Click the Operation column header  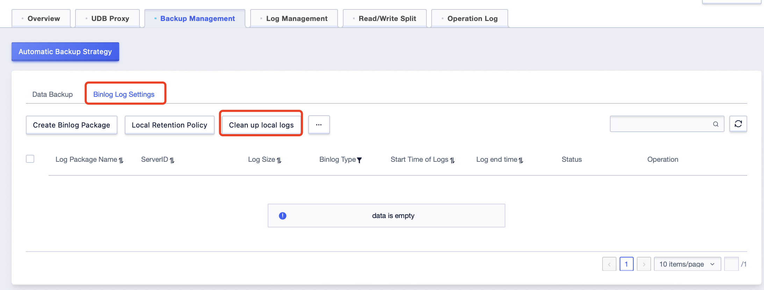click(663, 159)
